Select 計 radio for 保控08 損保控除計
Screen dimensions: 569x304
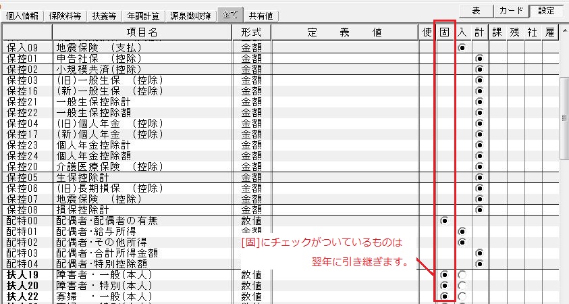pos(479,210)
